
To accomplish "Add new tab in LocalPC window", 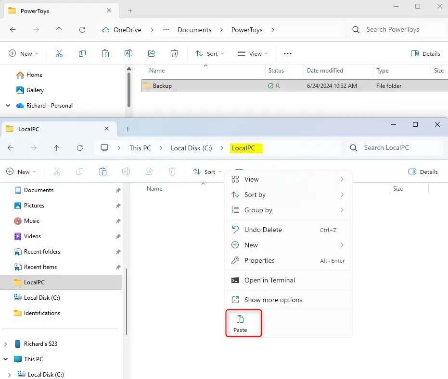I will click(x=128, y=129).
